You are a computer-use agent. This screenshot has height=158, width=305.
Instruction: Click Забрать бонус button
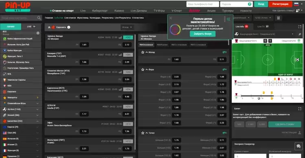tap(203, 34)
